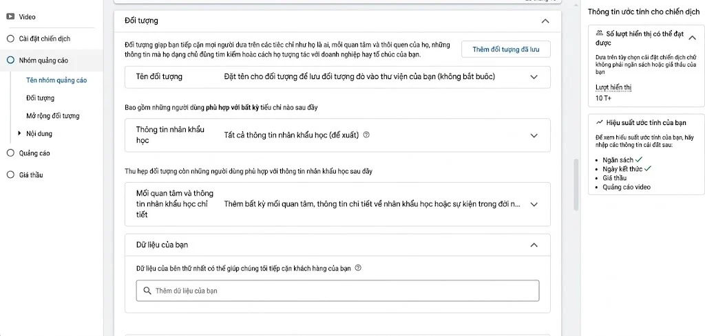Image resolution: width=705 pixels, height=336 pixels.
Task: Expand Nội dung in the sidebar tree
Action: point(19,133)
